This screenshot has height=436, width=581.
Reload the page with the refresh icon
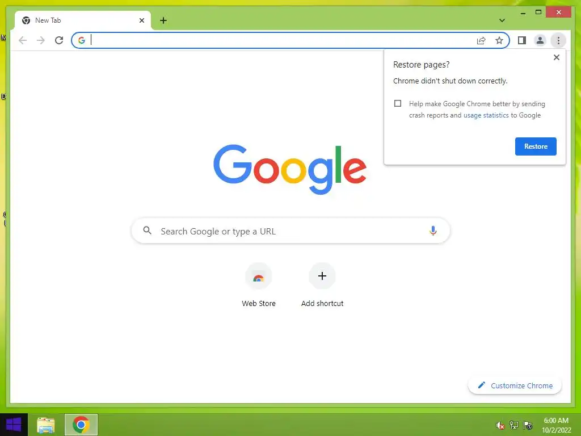pos(59,40)
